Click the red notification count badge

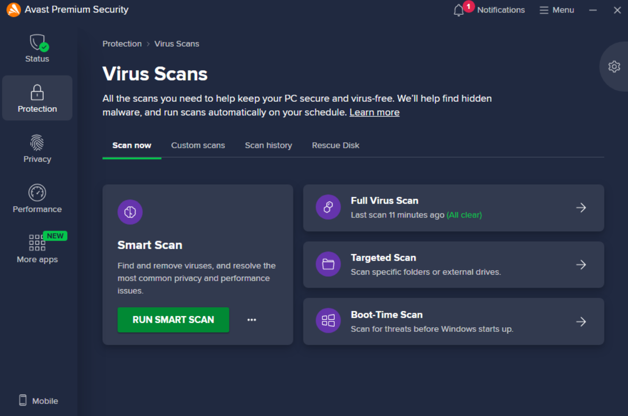tap(468, 7)
